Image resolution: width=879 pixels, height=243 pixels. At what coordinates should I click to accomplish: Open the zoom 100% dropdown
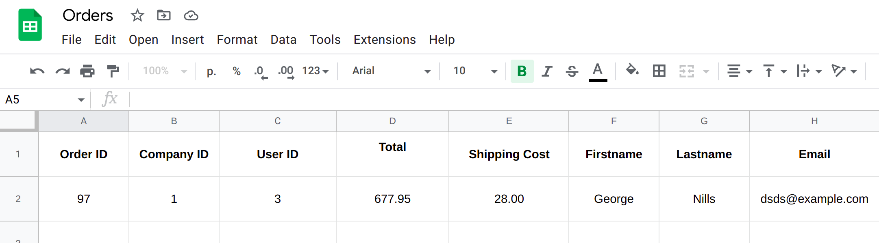click(165, 71)
